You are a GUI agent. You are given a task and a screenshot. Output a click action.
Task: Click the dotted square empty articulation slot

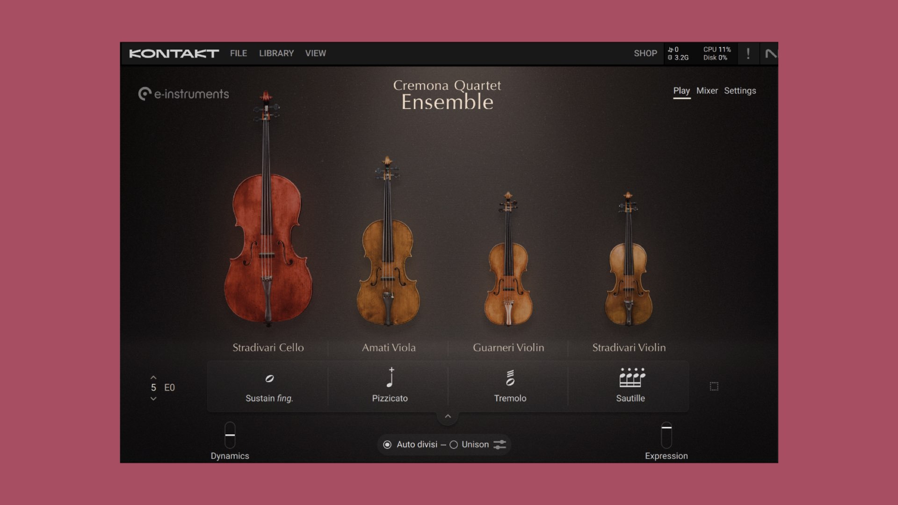714,386
